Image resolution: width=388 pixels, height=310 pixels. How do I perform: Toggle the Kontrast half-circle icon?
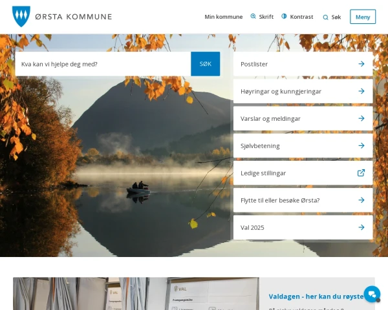pyautogui.click(x=284, y=16)
